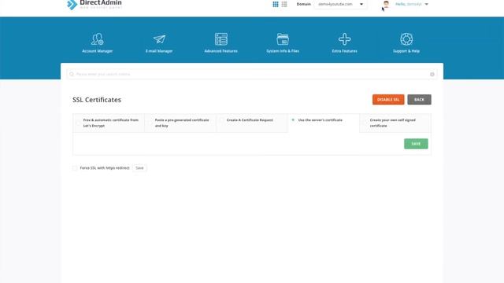Open Support & Help section
This screenshot has height=283, width=504.
click(406, 43)
